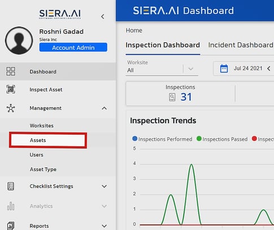Click the Inspections count document icon
The image size is (274, 230).
[172, 97]
